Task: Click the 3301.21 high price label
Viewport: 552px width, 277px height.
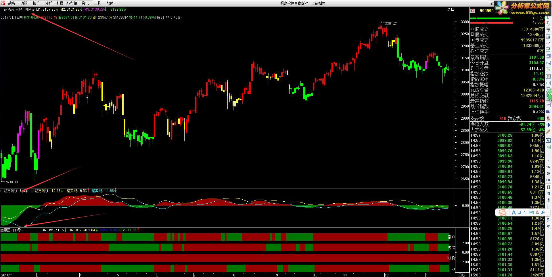Action: (391, 23)
